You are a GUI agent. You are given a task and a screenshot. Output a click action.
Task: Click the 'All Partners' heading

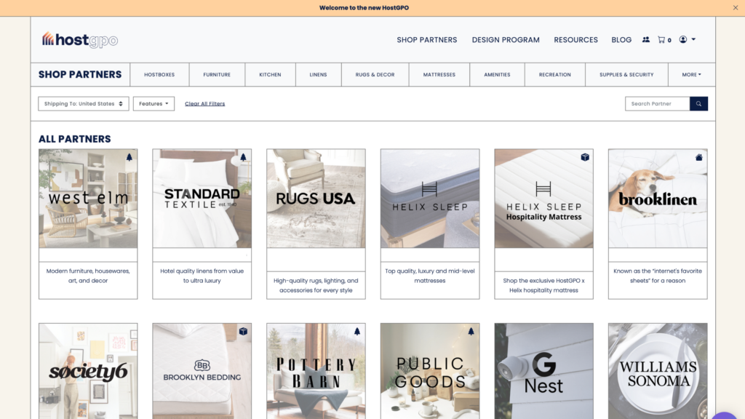click(x=75, y=139)
